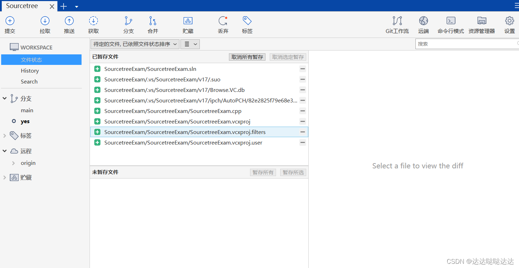519x268 pixels.
Task: Click the 标签 (Tag) toolbar icon
Action: pyautogui.click(x=247, y=21)
